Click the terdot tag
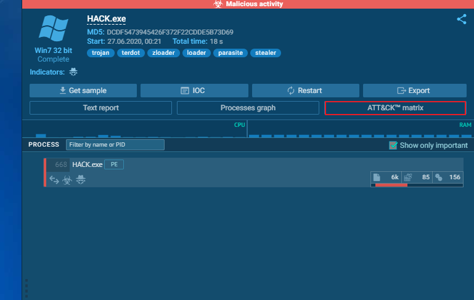 [x=131, y=53]
